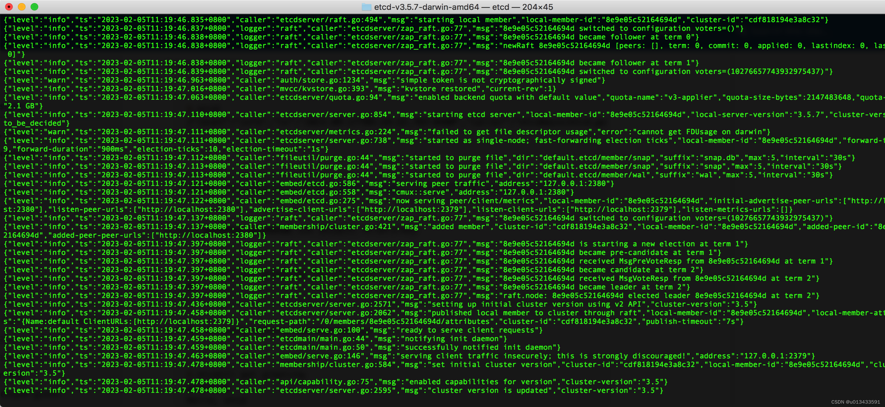Click the "mvcc/kvstore.go:393" caller

[322, 89]
